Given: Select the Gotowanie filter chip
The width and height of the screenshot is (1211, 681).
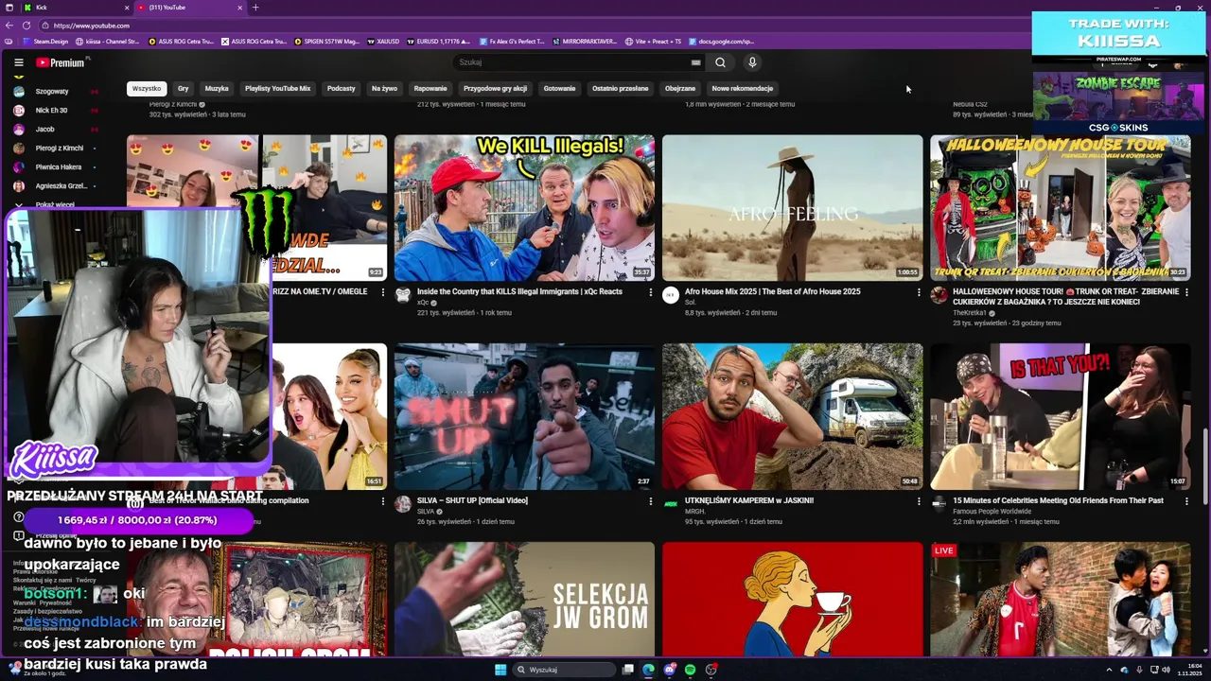Looking at the screenshot, I should tap(559, 88).
